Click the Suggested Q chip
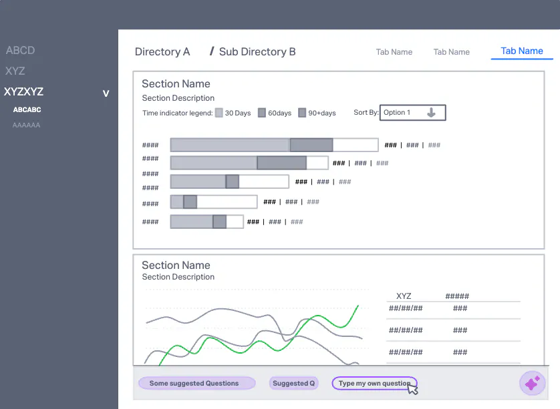 point(293,384)
